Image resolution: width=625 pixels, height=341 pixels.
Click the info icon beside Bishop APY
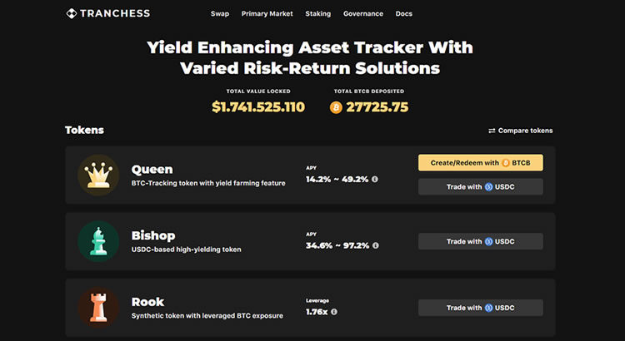tap(375, 245)
